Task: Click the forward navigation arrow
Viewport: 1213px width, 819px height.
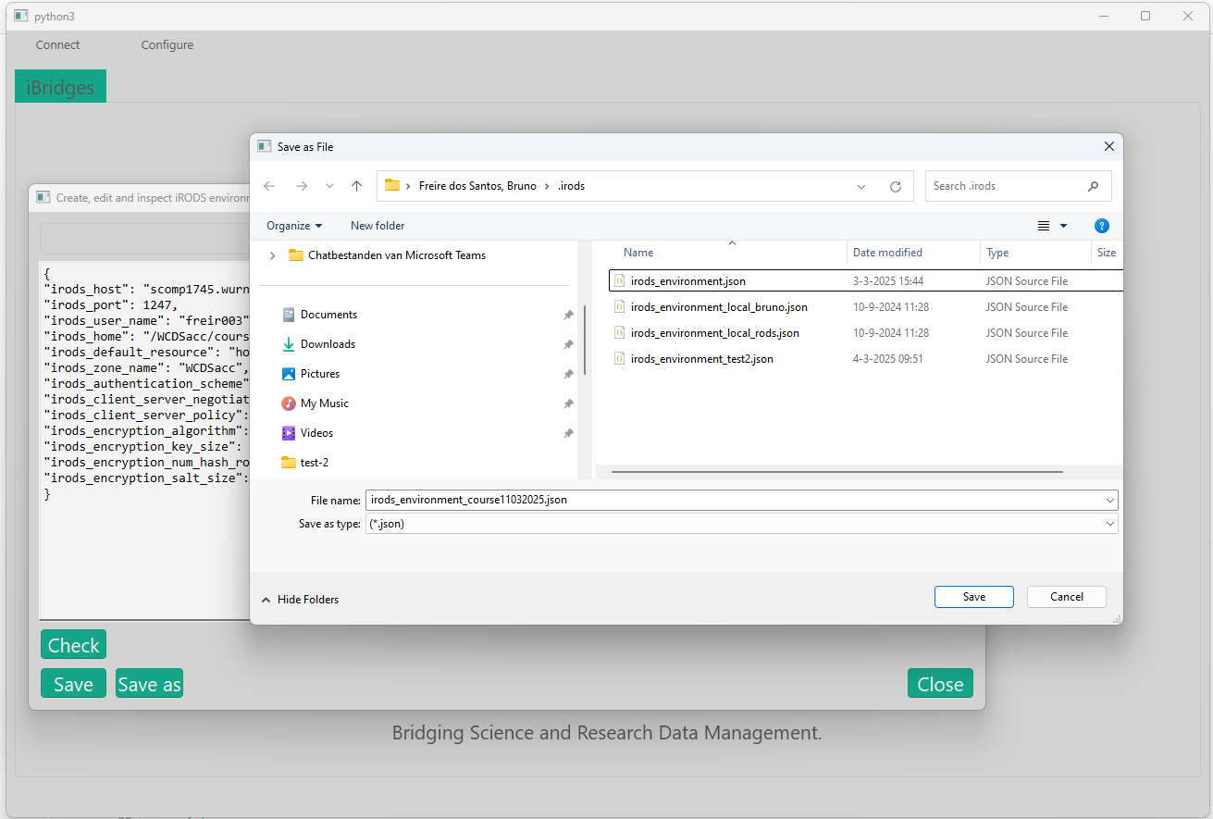Action: [301, 186]
